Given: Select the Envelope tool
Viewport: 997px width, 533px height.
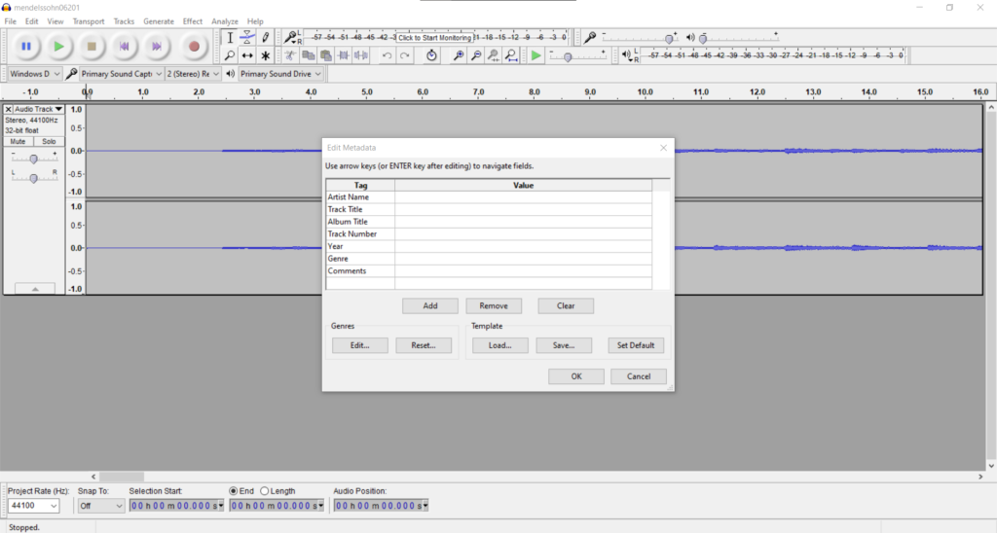Looking at the screenshot, I should pos(247,37).
